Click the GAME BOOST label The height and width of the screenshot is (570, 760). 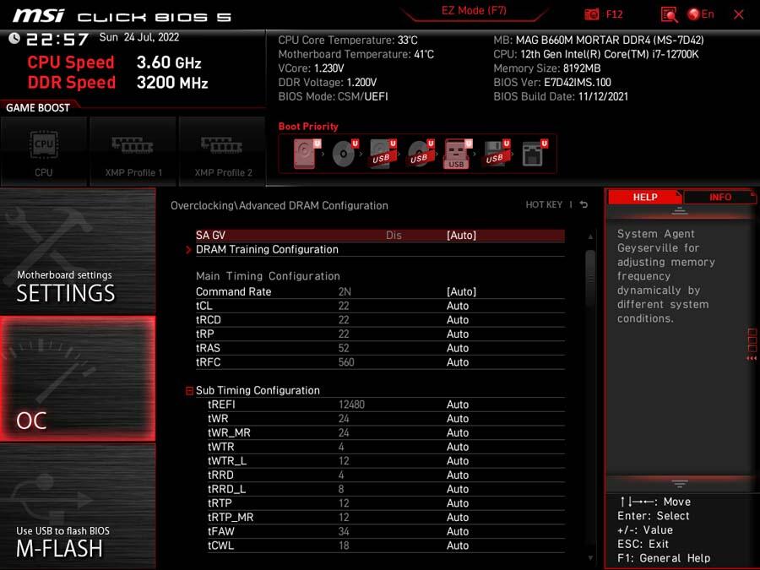(x=38, y=107)
